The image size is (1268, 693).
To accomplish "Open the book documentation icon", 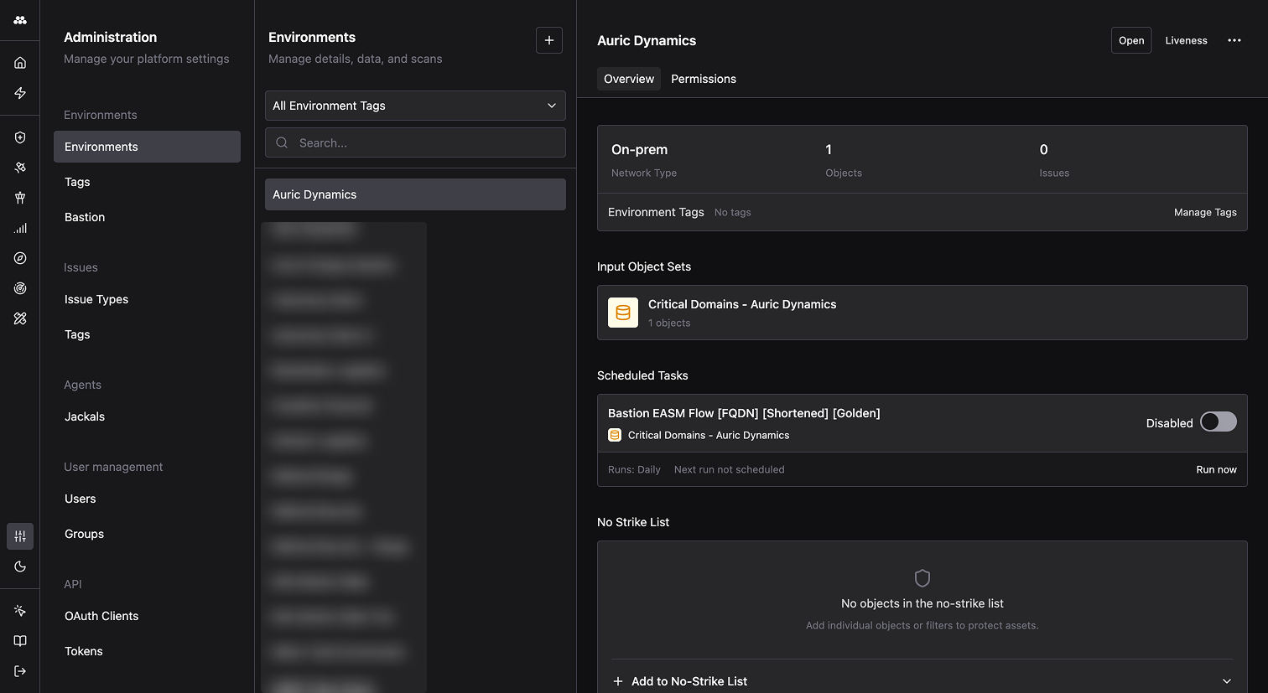I will coord(20,641).
